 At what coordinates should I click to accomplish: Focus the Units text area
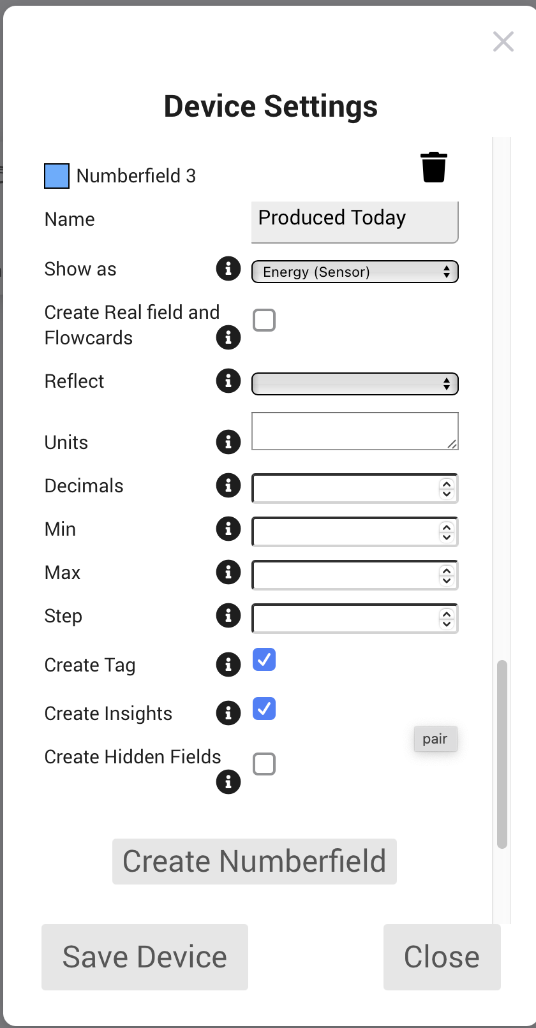[x=355, y=431]
